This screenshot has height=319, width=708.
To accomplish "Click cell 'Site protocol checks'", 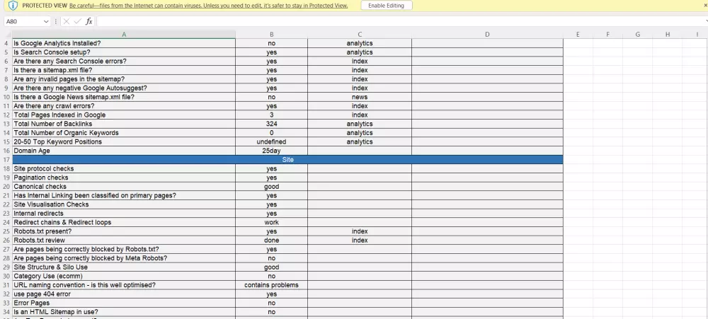I will click(124, 169).
